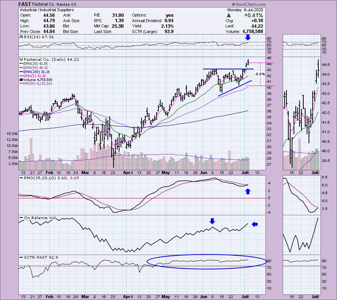Click the 44.5 price label on the zoomed side panel
Image resolution: width=337 pixels, height=300 pixels.
(x=325, y=65)
